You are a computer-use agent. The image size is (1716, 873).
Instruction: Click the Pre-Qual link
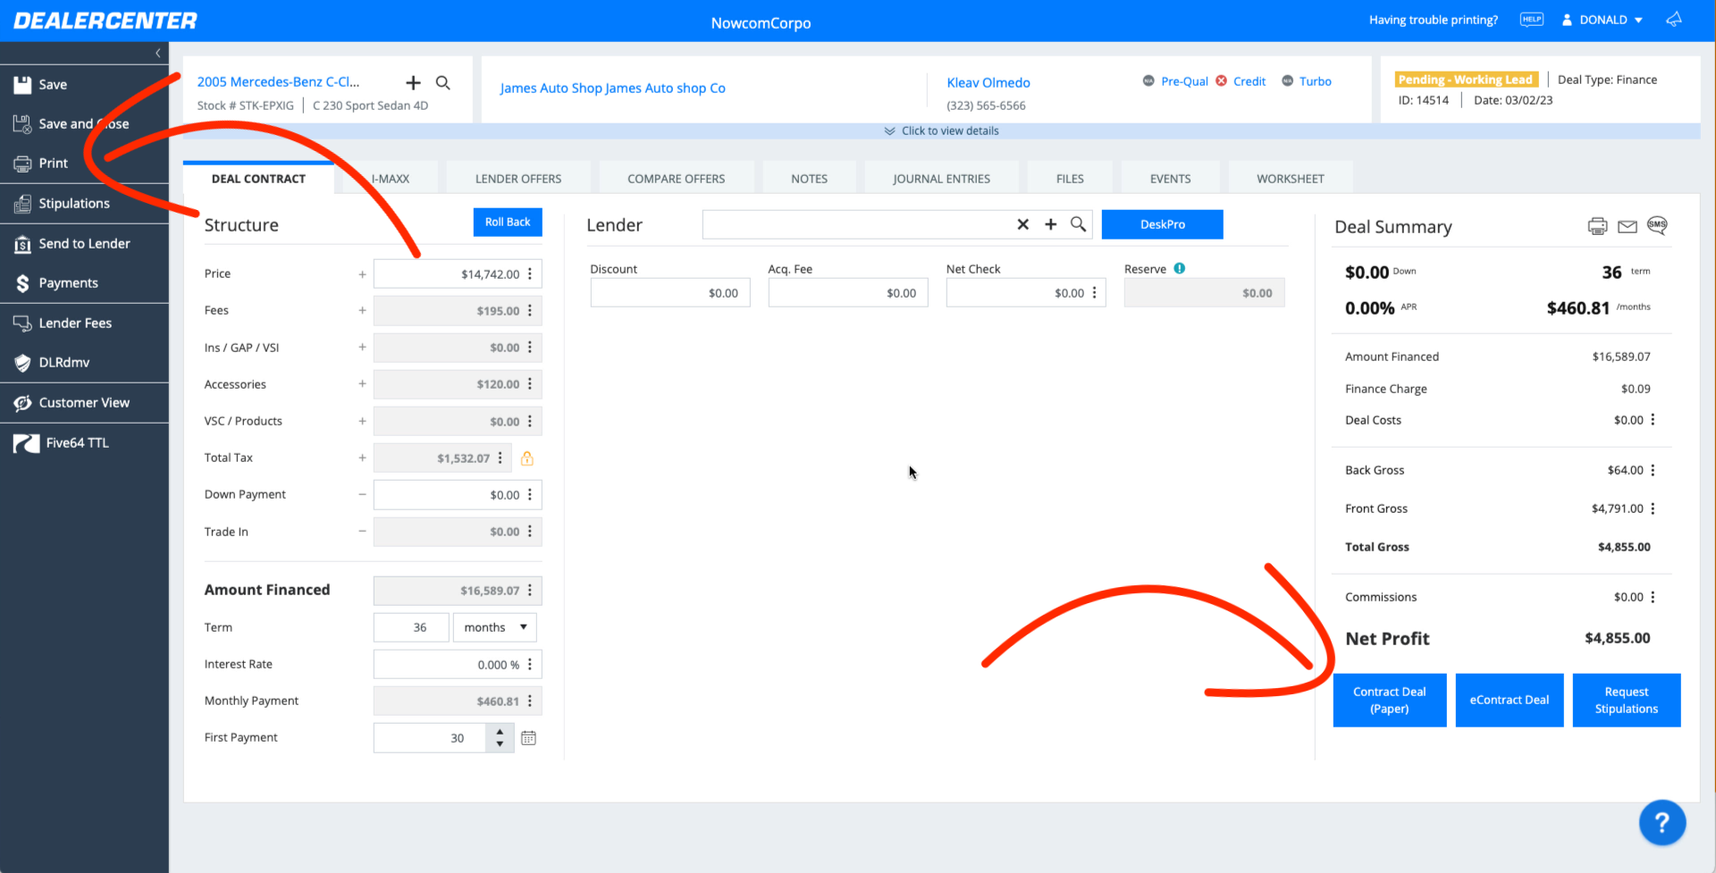click(1184, 81)
